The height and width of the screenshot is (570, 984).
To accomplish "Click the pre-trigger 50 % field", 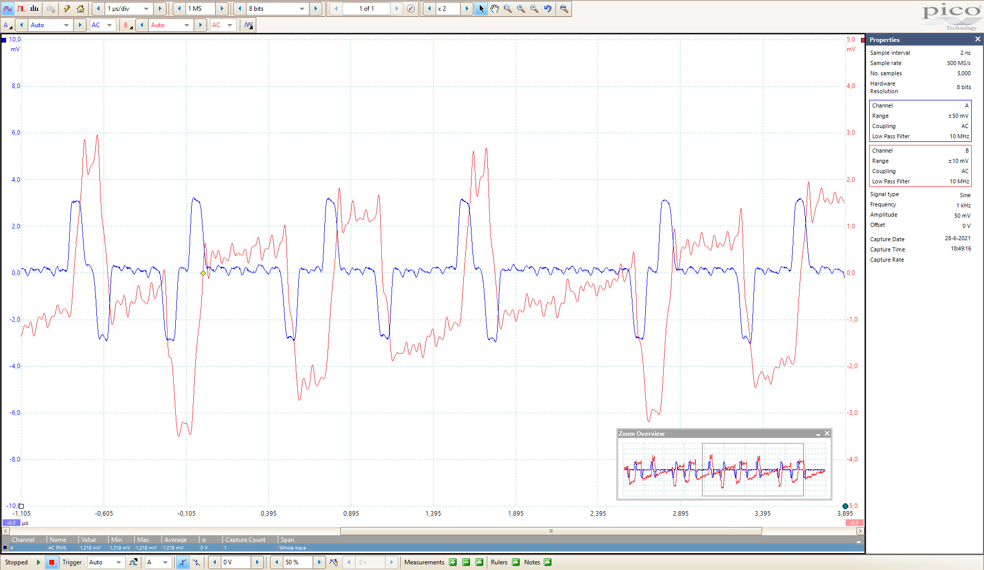I will tap(298, 562).
